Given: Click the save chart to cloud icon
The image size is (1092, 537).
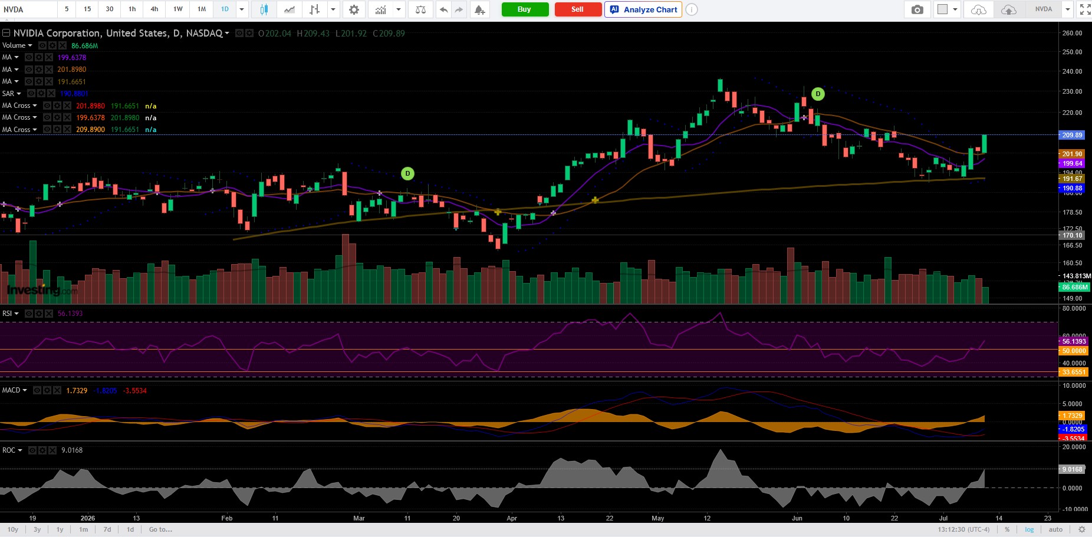Looking at the screenshot, I should pyautogui.click(x=1009, y=9).
